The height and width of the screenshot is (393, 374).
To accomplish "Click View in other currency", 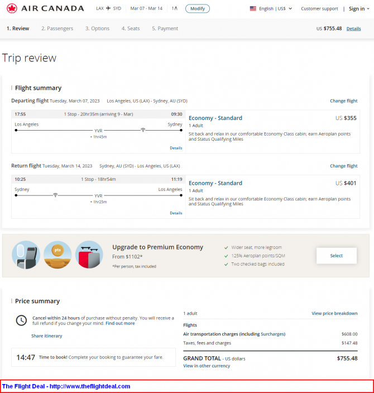I will pyautogui.click(x=207, y=366).
